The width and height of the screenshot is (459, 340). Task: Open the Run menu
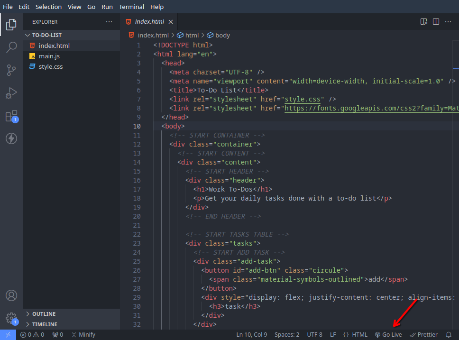pyautogui.click(x=107, y=7)
